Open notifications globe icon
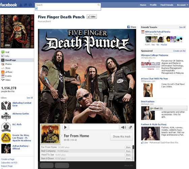Viewport: 189px width, 169px height. tap(30, 5)
